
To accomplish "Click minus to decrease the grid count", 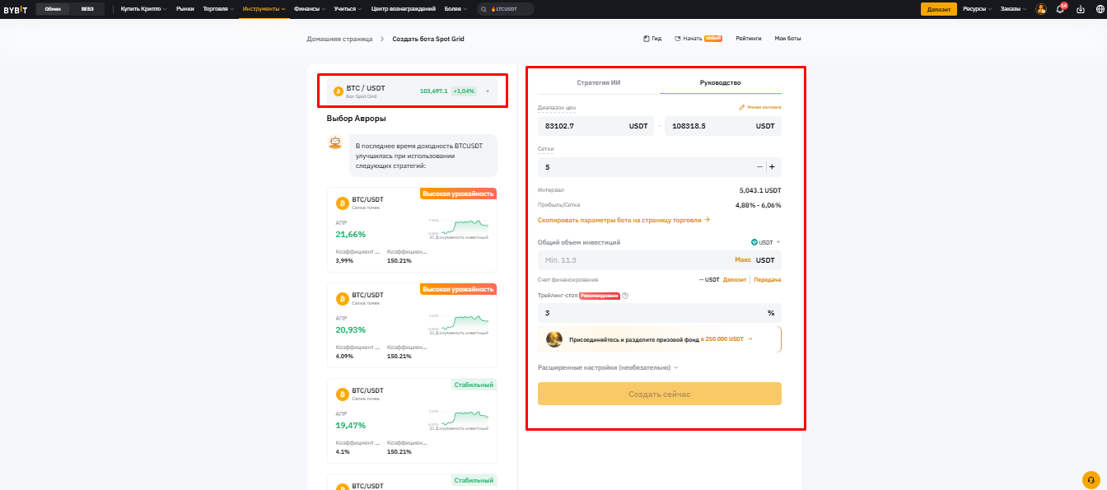I will (x=759, y=166).
